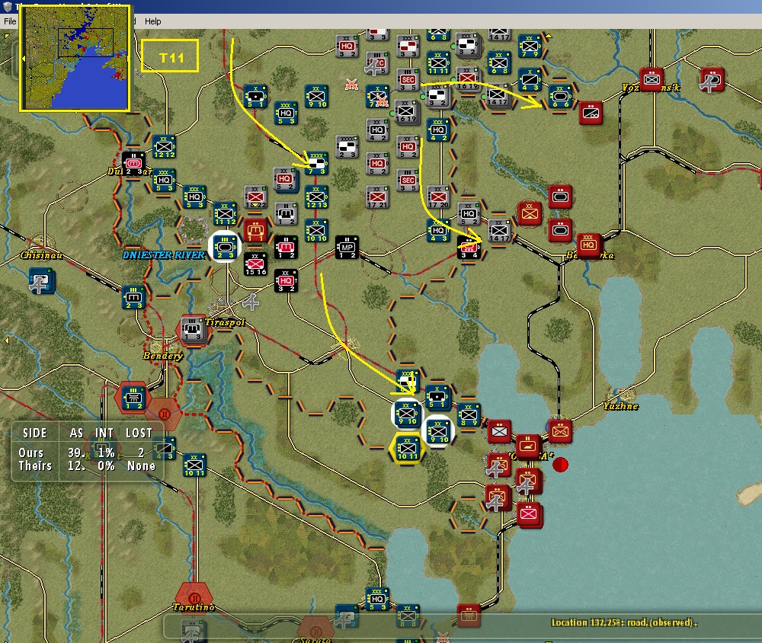Select the upper red armored unit counter
Viewport: 762px width, 643px height.
click(x=560, y=197)
